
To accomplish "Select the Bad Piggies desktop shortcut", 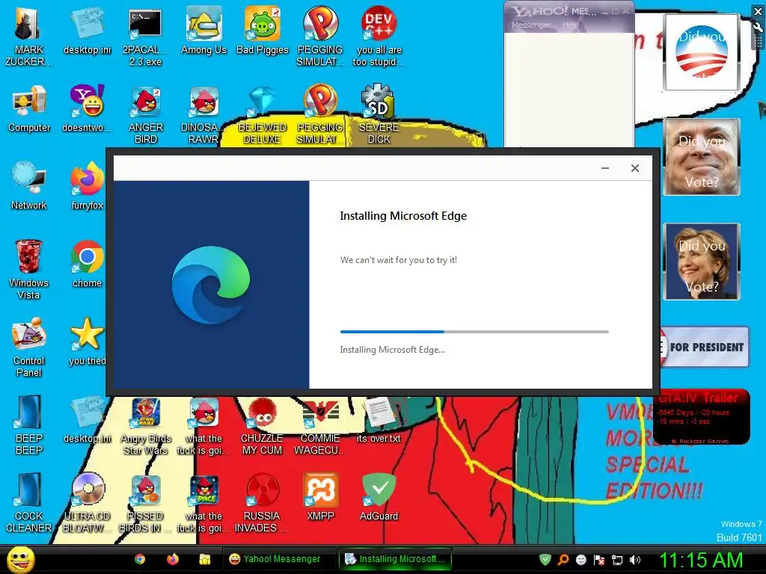I will tap(263, 31).
